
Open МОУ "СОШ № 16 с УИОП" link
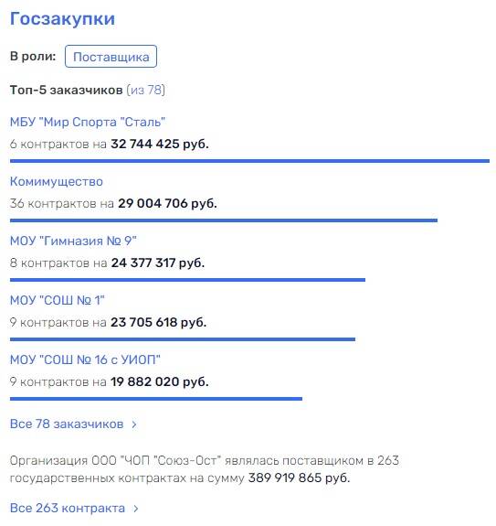[x=85, y=360]
